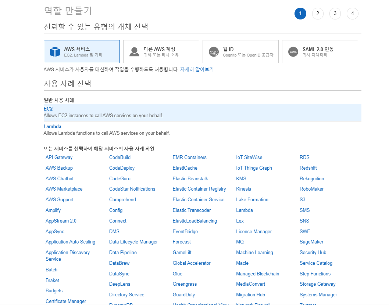Choose DMS service
The width and height of the screenshot is (389, 307).
pyautogui.click(x=114, y=231)
